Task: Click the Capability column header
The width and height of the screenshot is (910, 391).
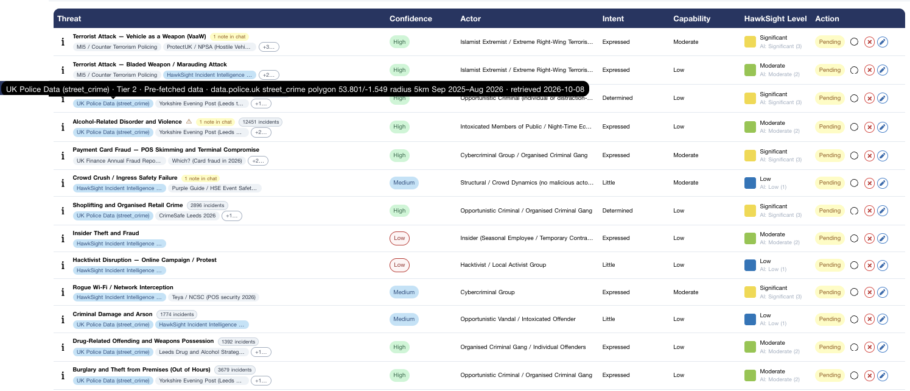Action: [692, 19]
